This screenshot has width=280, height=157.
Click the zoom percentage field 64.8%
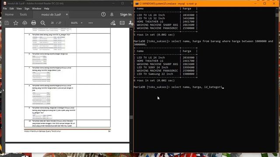click(x=74, y=23)
